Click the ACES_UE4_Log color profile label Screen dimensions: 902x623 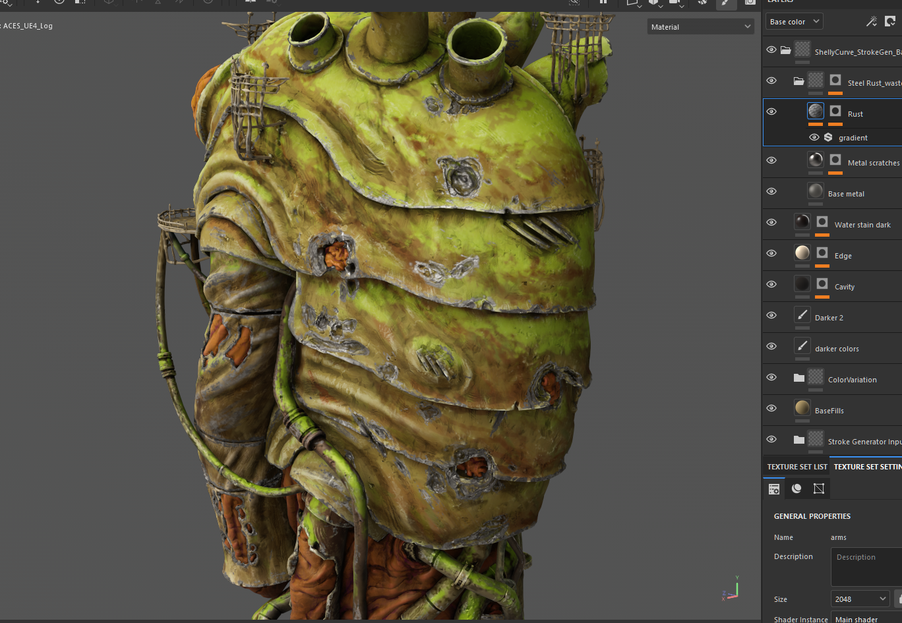tap(26, 26)
